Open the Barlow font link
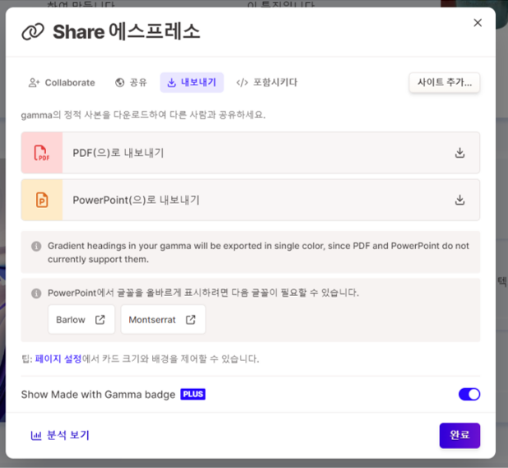Viewport: 508px width, 468px height. coord(81,320)
